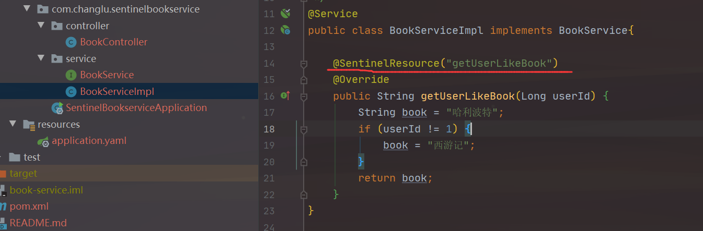Collapse the resources folder
Screen dimensions: 703x231
coord(13,124)
